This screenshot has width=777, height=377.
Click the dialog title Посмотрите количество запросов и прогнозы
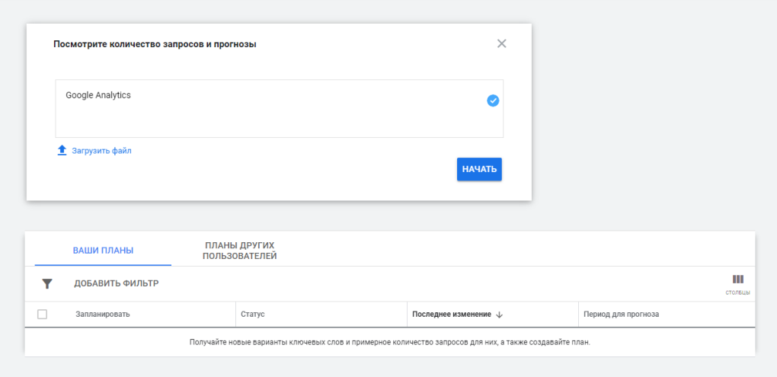pyautogui.click(x=155, y=44)
